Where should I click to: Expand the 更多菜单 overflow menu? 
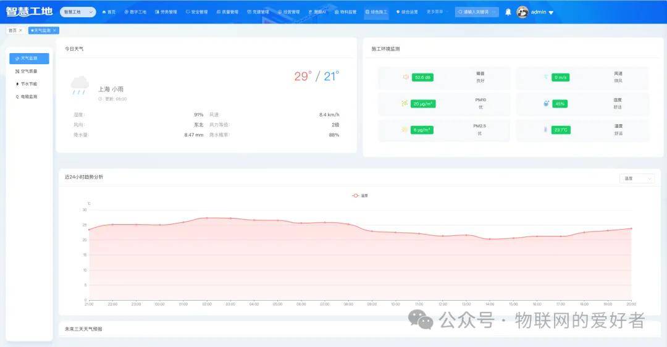tap(437, 12)
